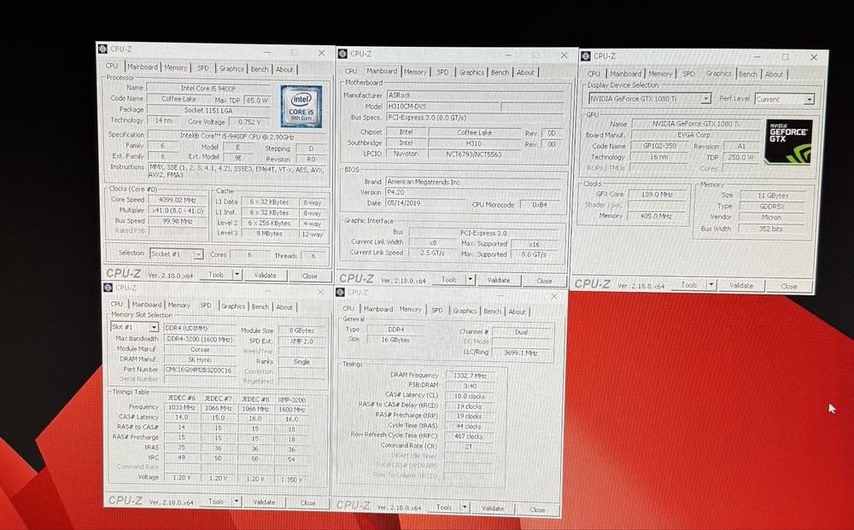Click Multiplier x41.0 value field
854x530 pixels.
(178, 210)
